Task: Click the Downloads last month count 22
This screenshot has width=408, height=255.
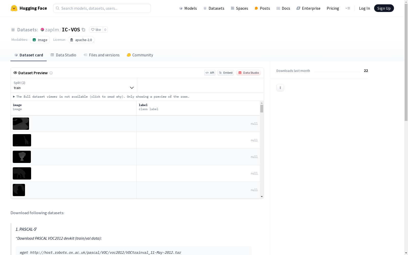Action: 366,71
